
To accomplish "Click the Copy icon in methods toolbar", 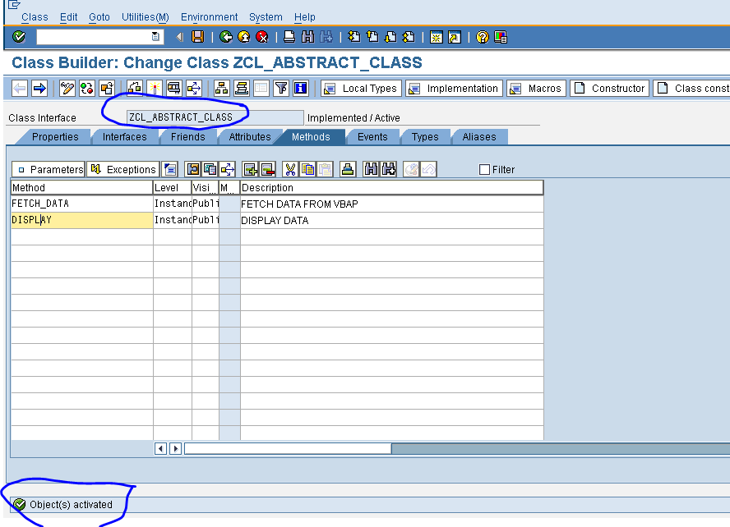I will tap(307, 169).
